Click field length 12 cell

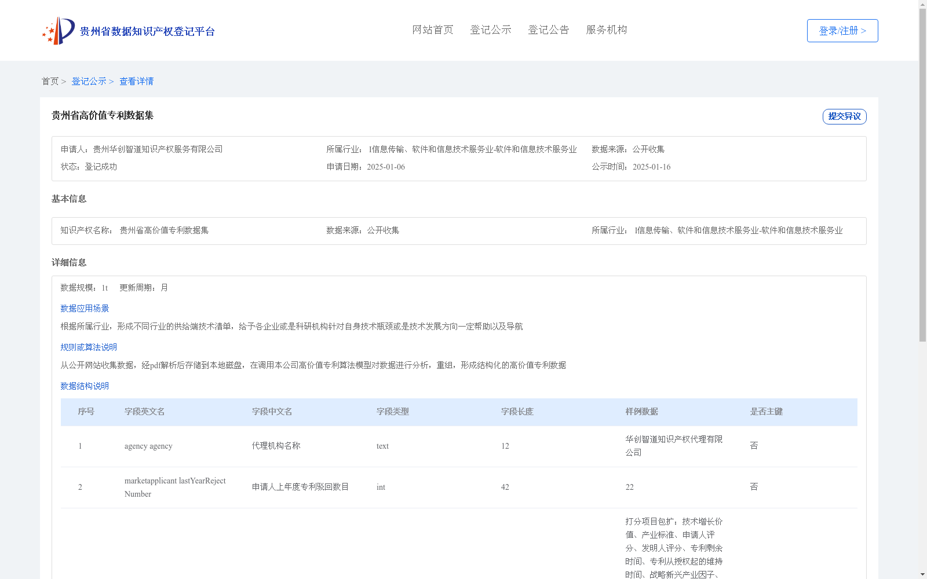click(505, 446)
